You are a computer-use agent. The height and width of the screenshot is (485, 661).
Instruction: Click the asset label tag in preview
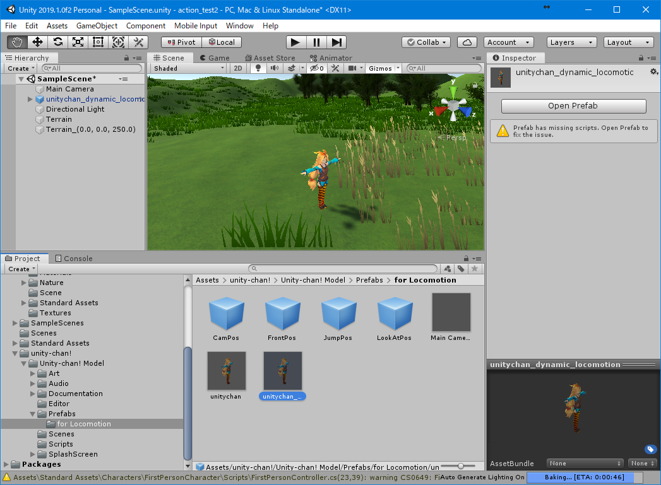point(650,449)
